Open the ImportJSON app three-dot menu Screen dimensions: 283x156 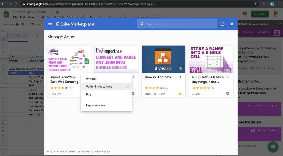click(x=133, y=78)
